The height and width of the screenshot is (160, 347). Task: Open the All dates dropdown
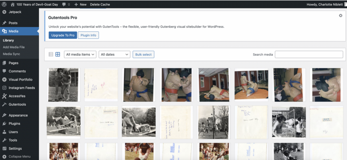click(x=115, y=54)
